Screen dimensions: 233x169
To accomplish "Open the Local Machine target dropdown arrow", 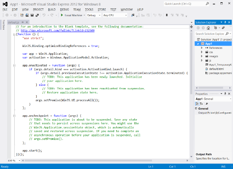I will pyautogui.click(x=84, y=15).
